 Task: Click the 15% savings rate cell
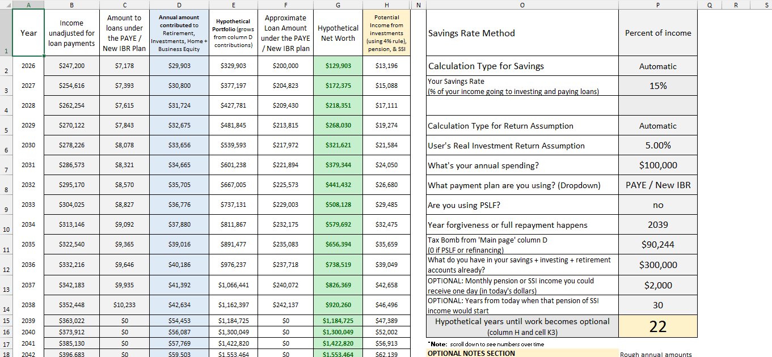tap(657, 86)
